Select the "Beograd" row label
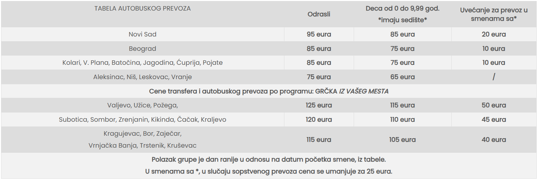The image size is (537, 179). [x=142, y=49]
